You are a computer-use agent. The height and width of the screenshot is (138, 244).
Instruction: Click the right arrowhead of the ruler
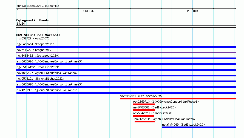tap(235, 8)
